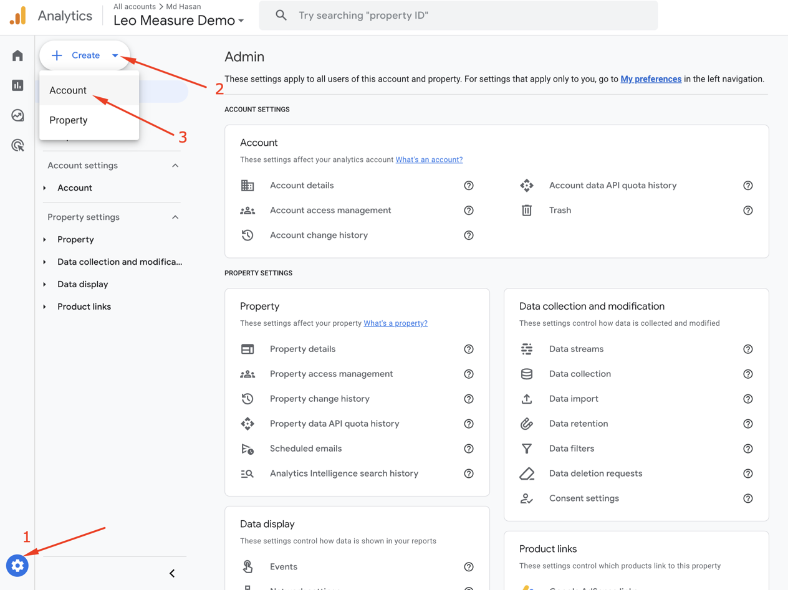
Task: Show help for Property change history
Action: point(469,399)
